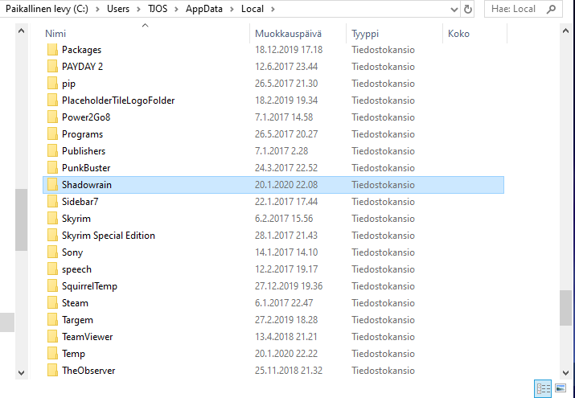Image resolution: width=575 pixels, height=398 pixels.
Task: Select the Skyrim Special Edition folder
Action: pos(108,236)
